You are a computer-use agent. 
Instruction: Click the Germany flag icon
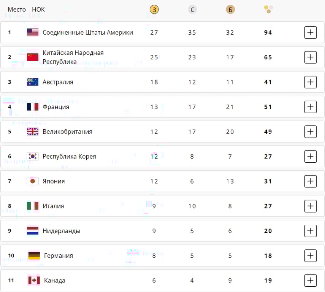[x=33, y=255]
